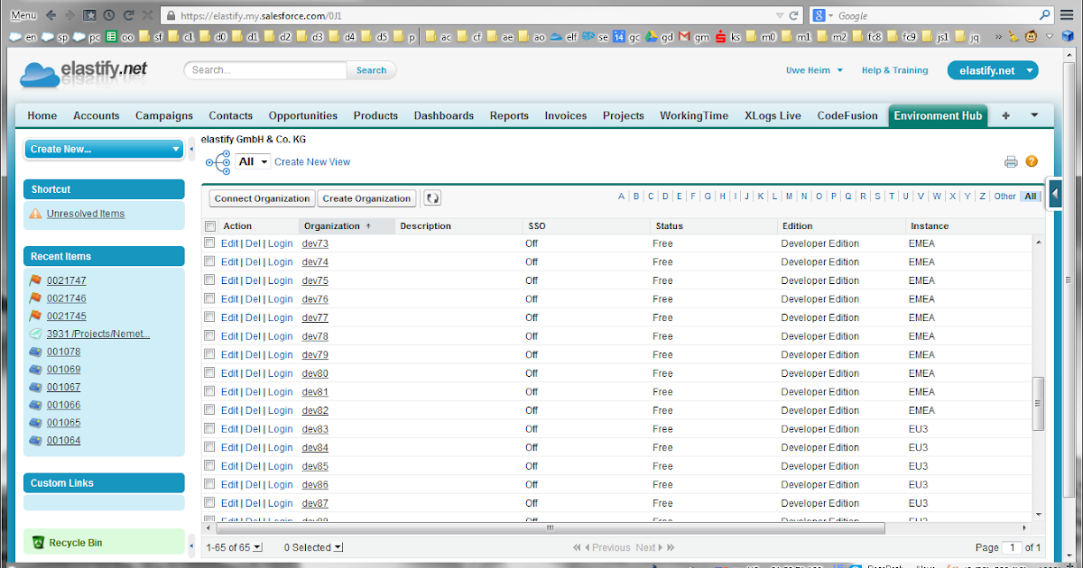Refresh the organization list
Viewport: 1083px width, 568px height.
[x=431, y=198]
